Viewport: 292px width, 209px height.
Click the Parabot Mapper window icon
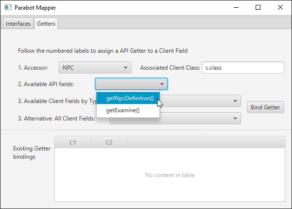click(x=8, y=7)
